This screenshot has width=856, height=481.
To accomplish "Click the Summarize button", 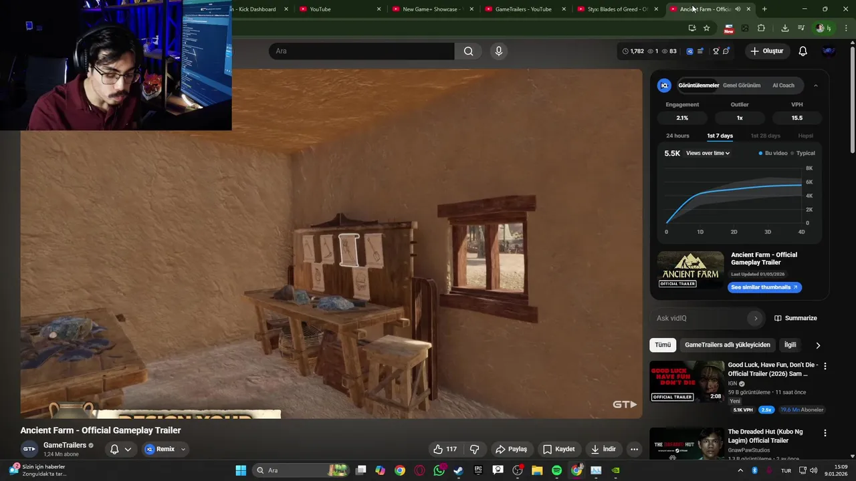I will click(x=796, y=318).
